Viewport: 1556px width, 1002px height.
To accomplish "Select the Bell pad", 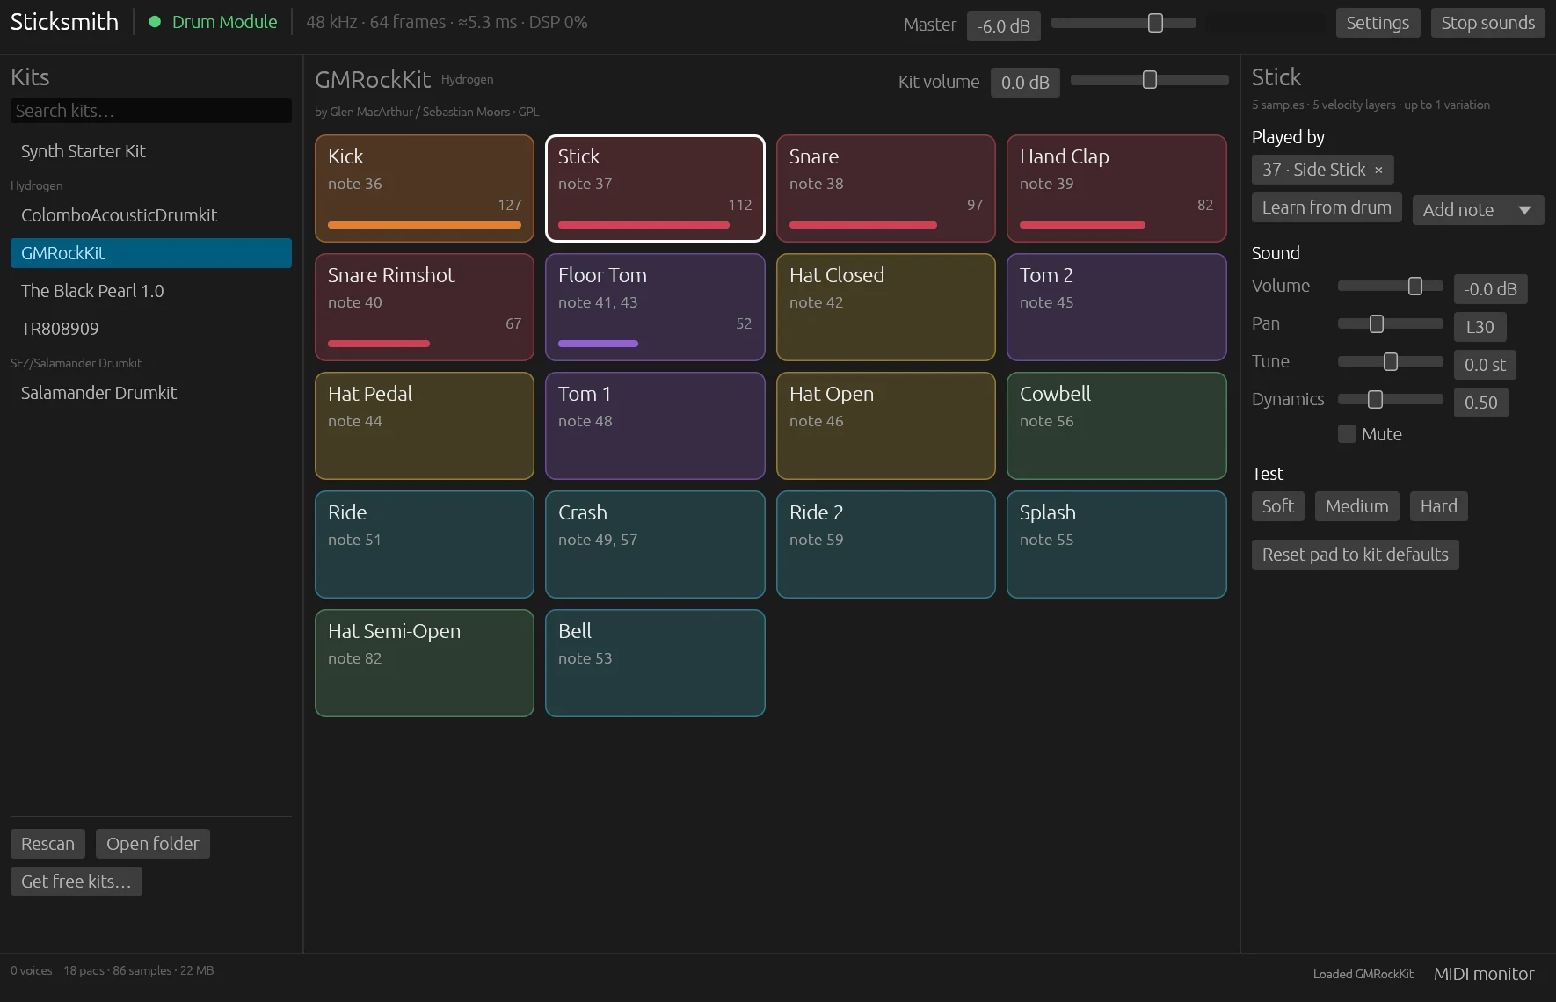I will [x=655, y=663].
